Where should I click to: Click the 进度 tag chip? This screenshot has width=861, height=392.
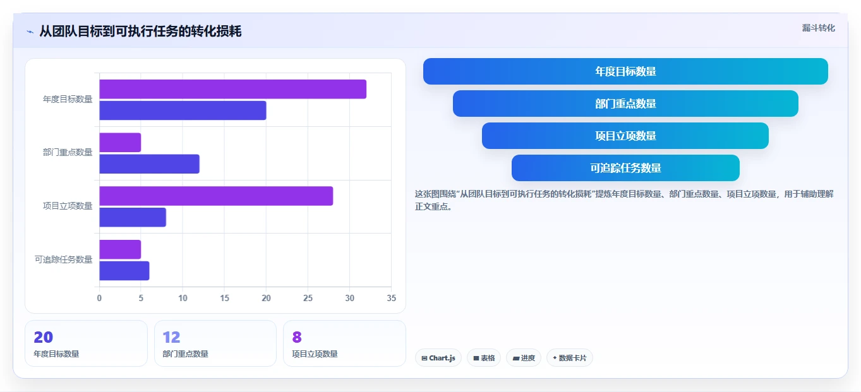[524, 358]
